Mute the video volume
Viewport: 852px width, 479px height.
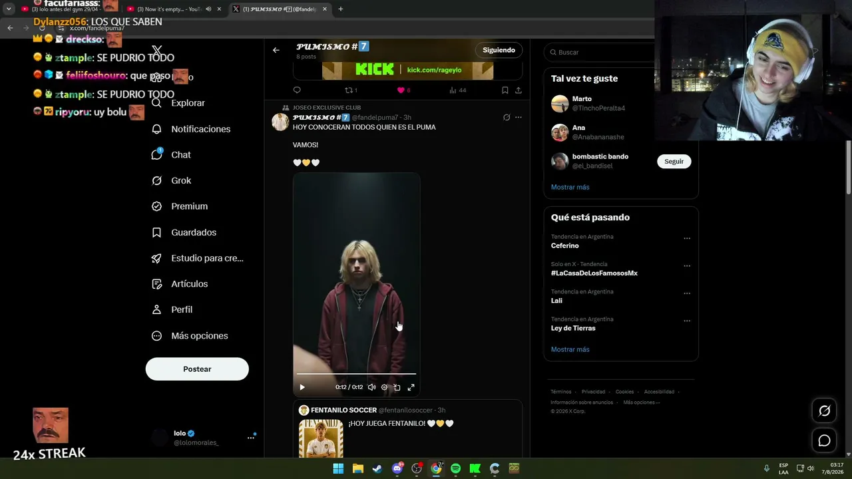[x=371, y=387]
